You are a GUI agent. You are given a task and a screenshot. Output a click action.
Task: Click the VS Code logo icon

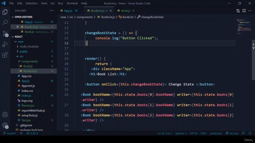point(4,3)
